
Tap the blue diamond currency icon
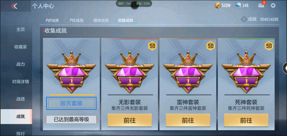(238, 5)
